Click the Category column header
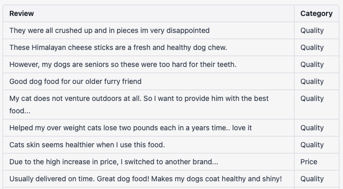 click(316, 13)
